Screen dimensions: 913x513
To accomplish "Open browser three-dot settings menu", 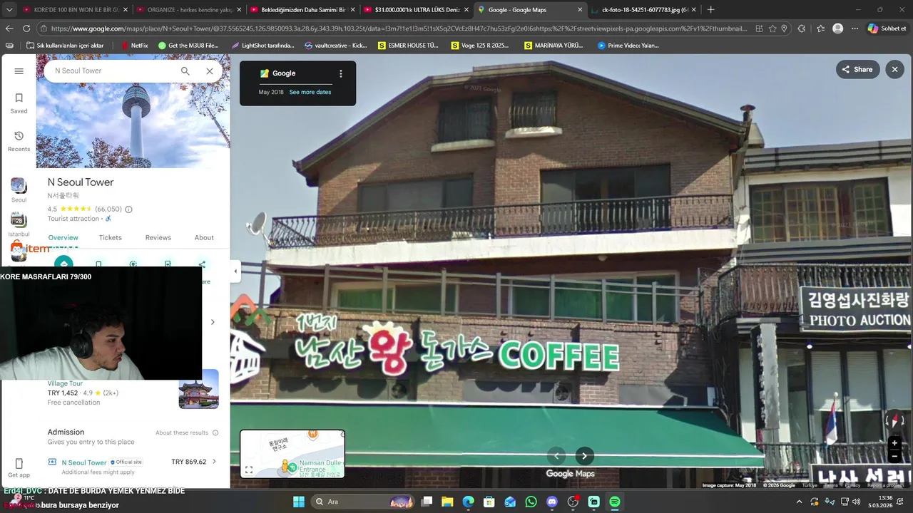I will click(855, 28).
